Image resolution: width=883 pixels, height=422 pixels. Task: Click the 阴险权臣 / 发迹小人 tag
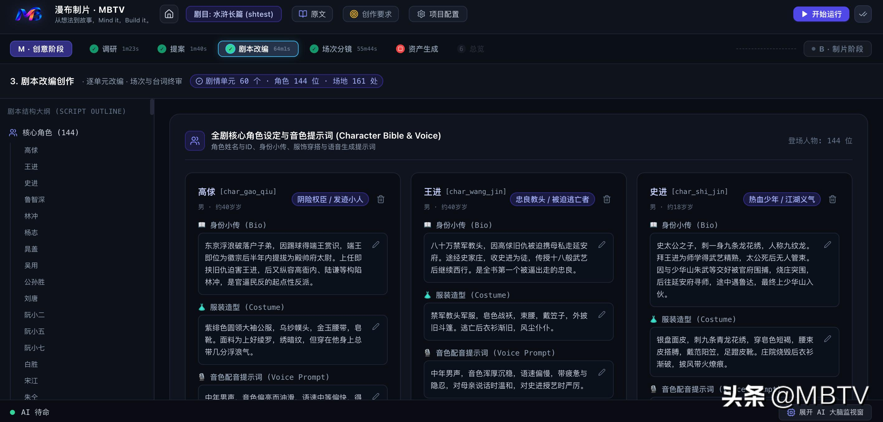(x=330, y=200)
